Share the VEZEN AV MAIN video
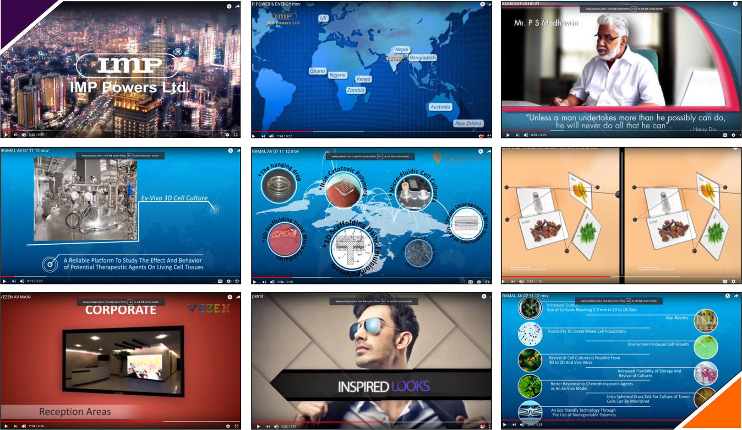Screen dimensions: 742x430 tap(238, 297)
